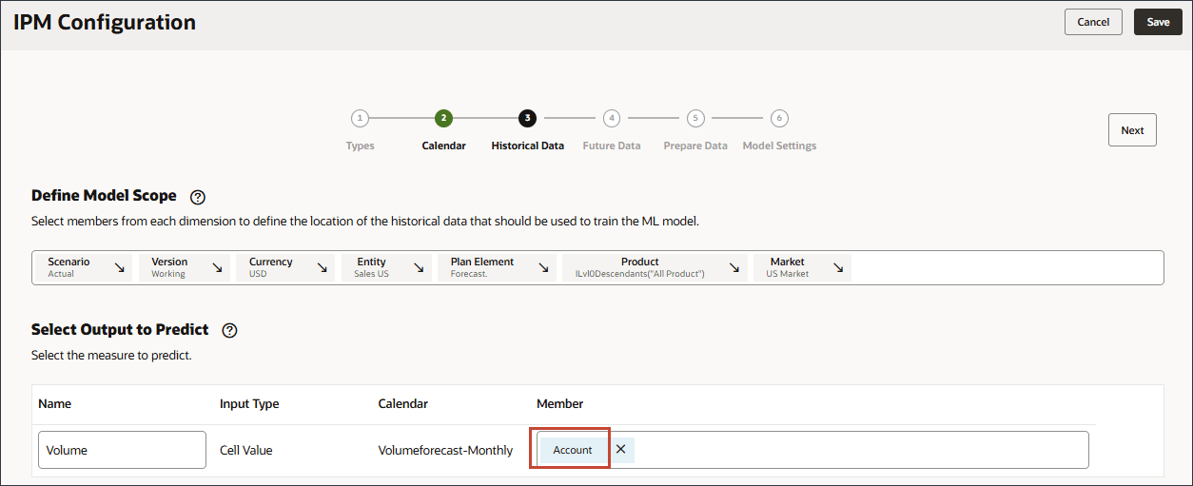Go to step 1 Types

[360, 119]
